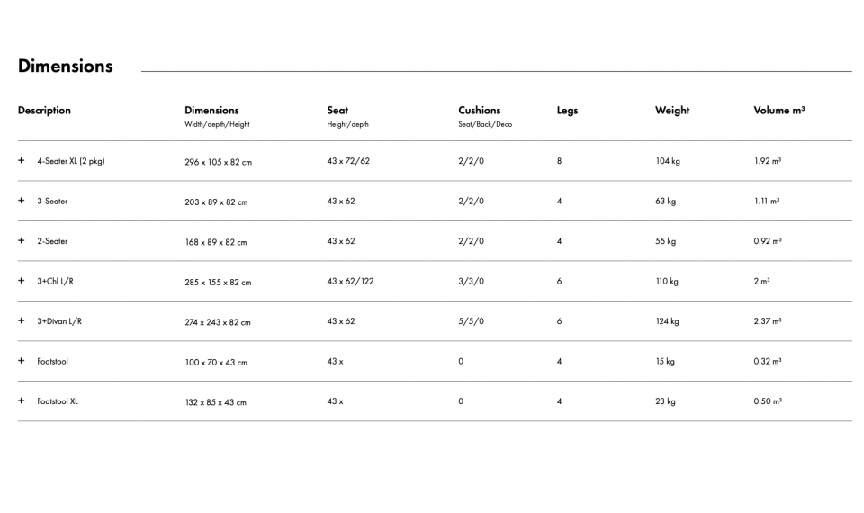The image size is (864, 513).
Task: Expand the 2-Seater row plus icon
Action: [x=21, y=241]
